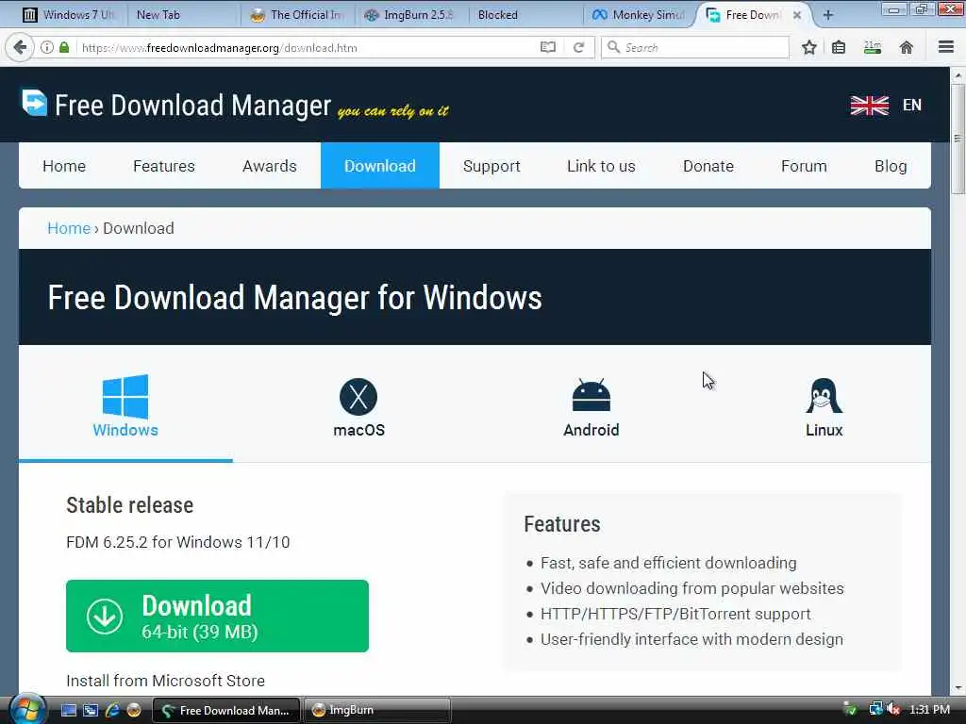Screen dimensions: 966x724
Task: Open the Blog navigation item
Action: click(891, 166)
